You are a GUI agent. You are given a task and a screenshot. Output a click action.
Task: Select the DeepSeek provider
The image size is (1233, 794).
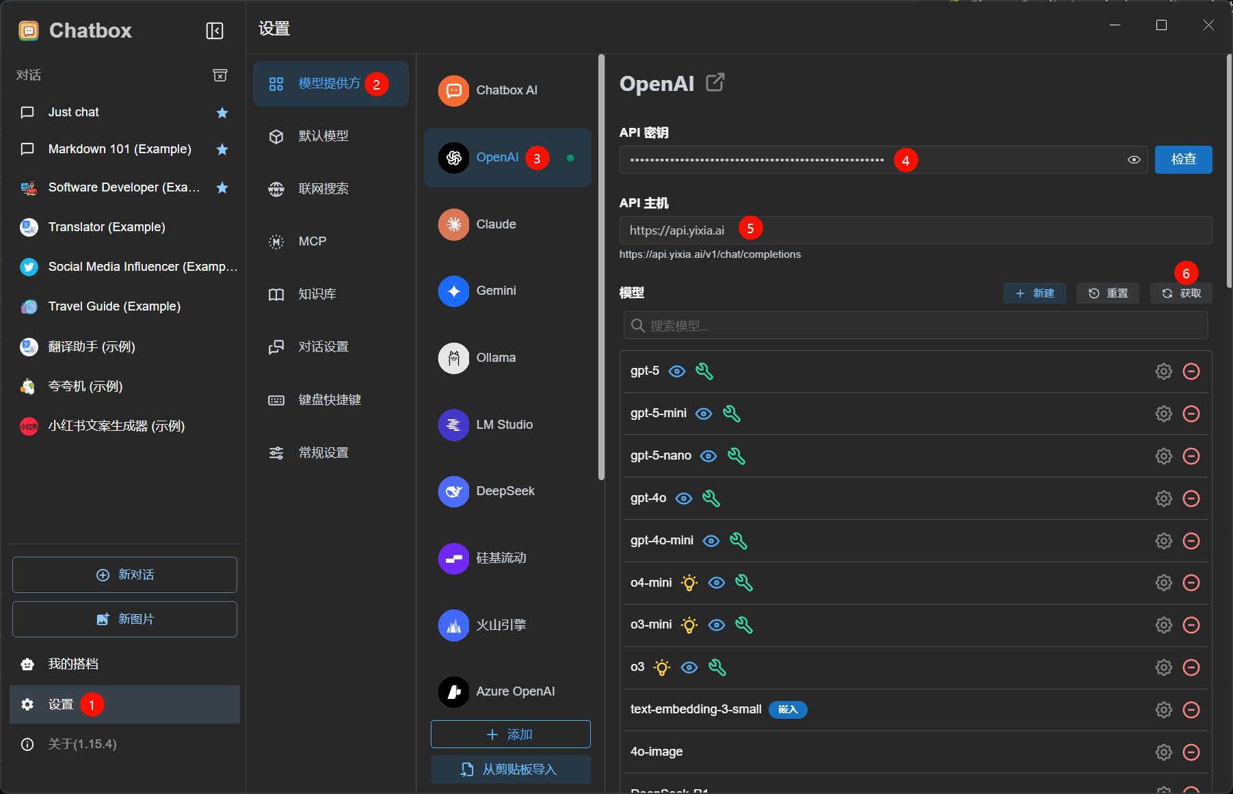coord(507,491)
